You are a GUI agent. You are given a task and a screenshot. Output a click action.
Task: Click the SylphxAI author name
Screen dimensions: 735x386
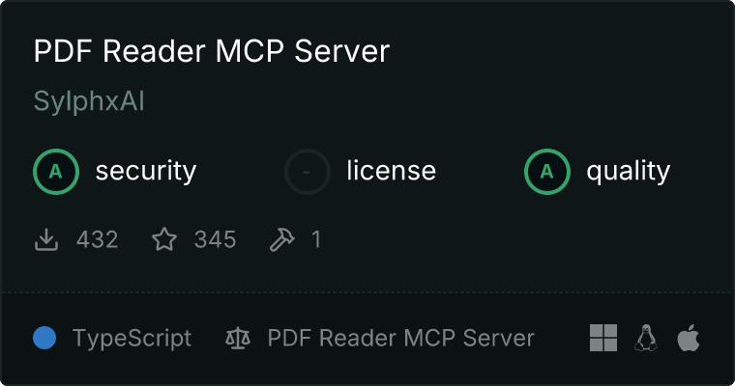89,100
